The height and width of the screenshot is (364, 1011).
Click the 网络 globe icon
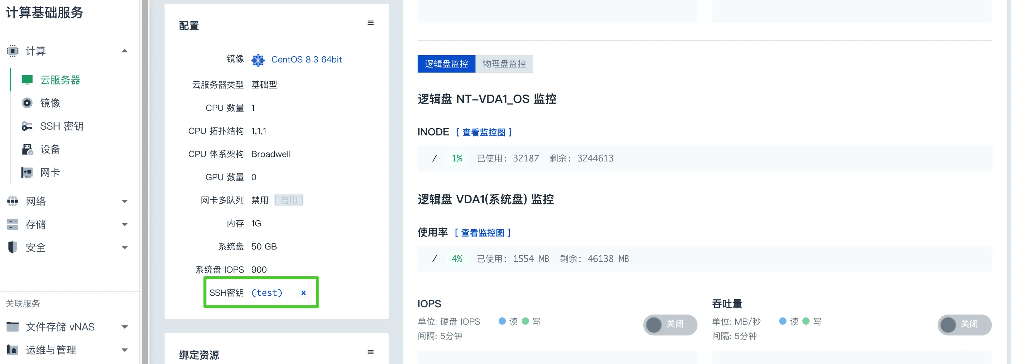click(13, 201)
